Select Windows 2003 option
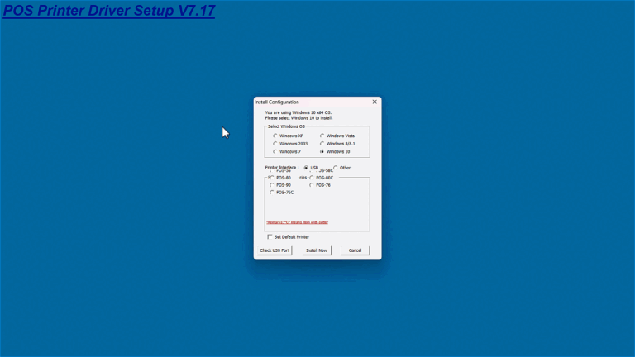The image size is (635, 357). tap(275, 144)
